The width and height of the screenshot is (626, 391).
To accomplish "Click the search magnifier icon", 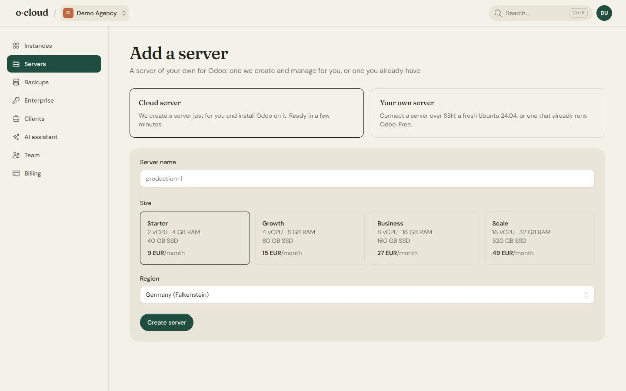I will pyautogui.click(x=498, y=13).
